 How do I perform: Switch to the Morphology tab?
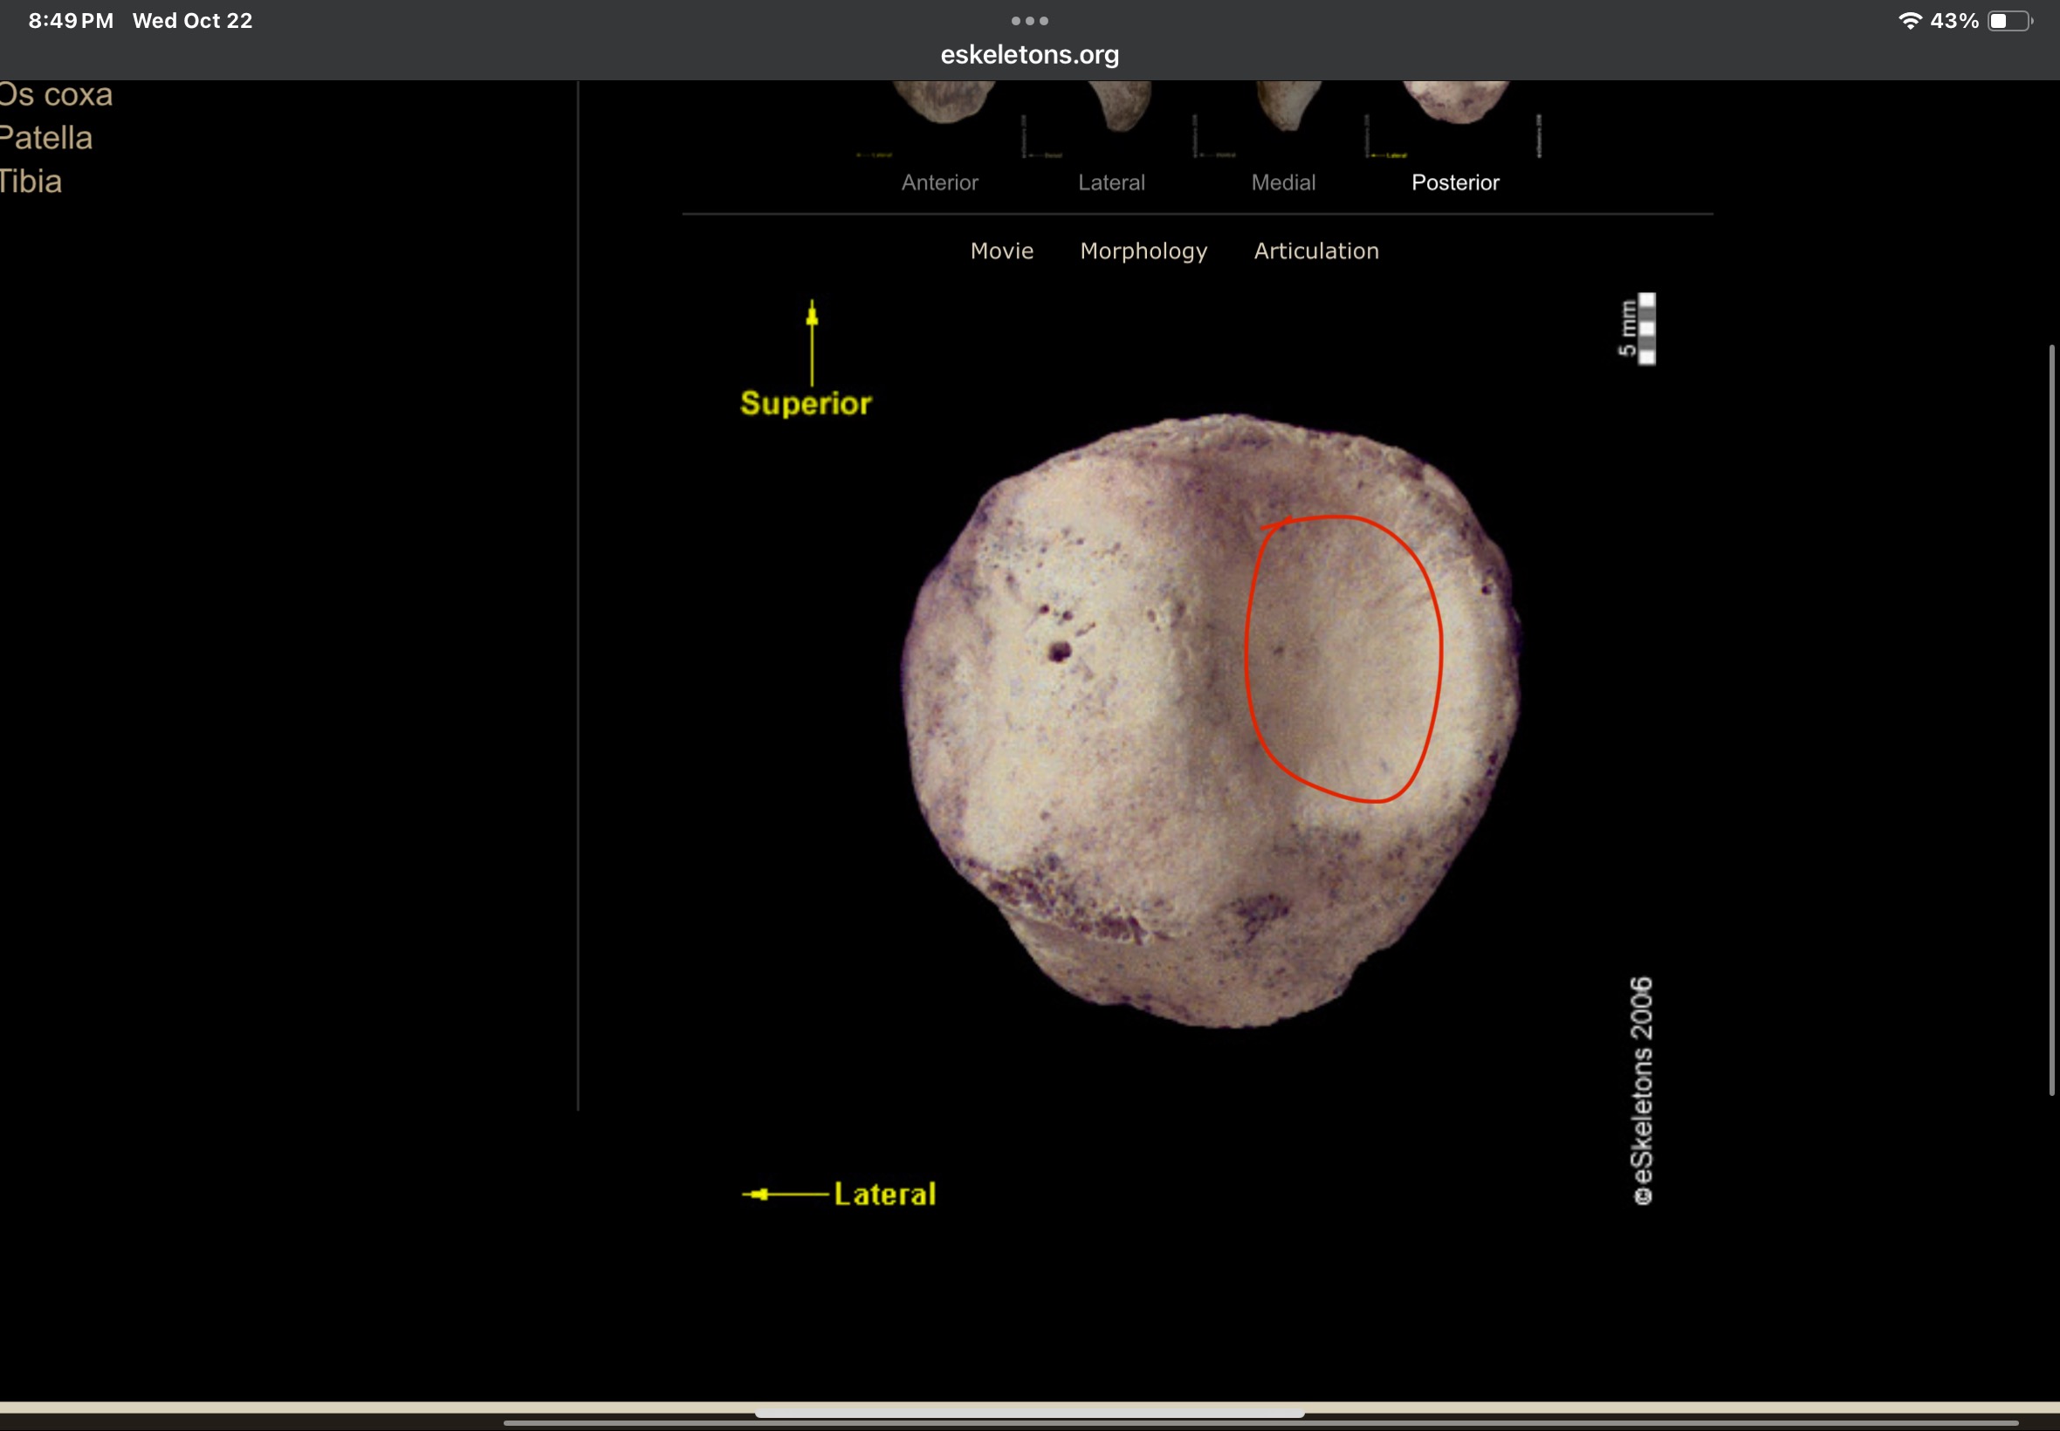(x=1143, y=251)
